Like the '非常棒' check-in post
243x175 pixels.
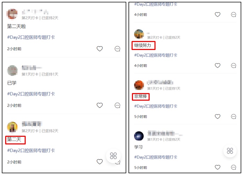218,116
